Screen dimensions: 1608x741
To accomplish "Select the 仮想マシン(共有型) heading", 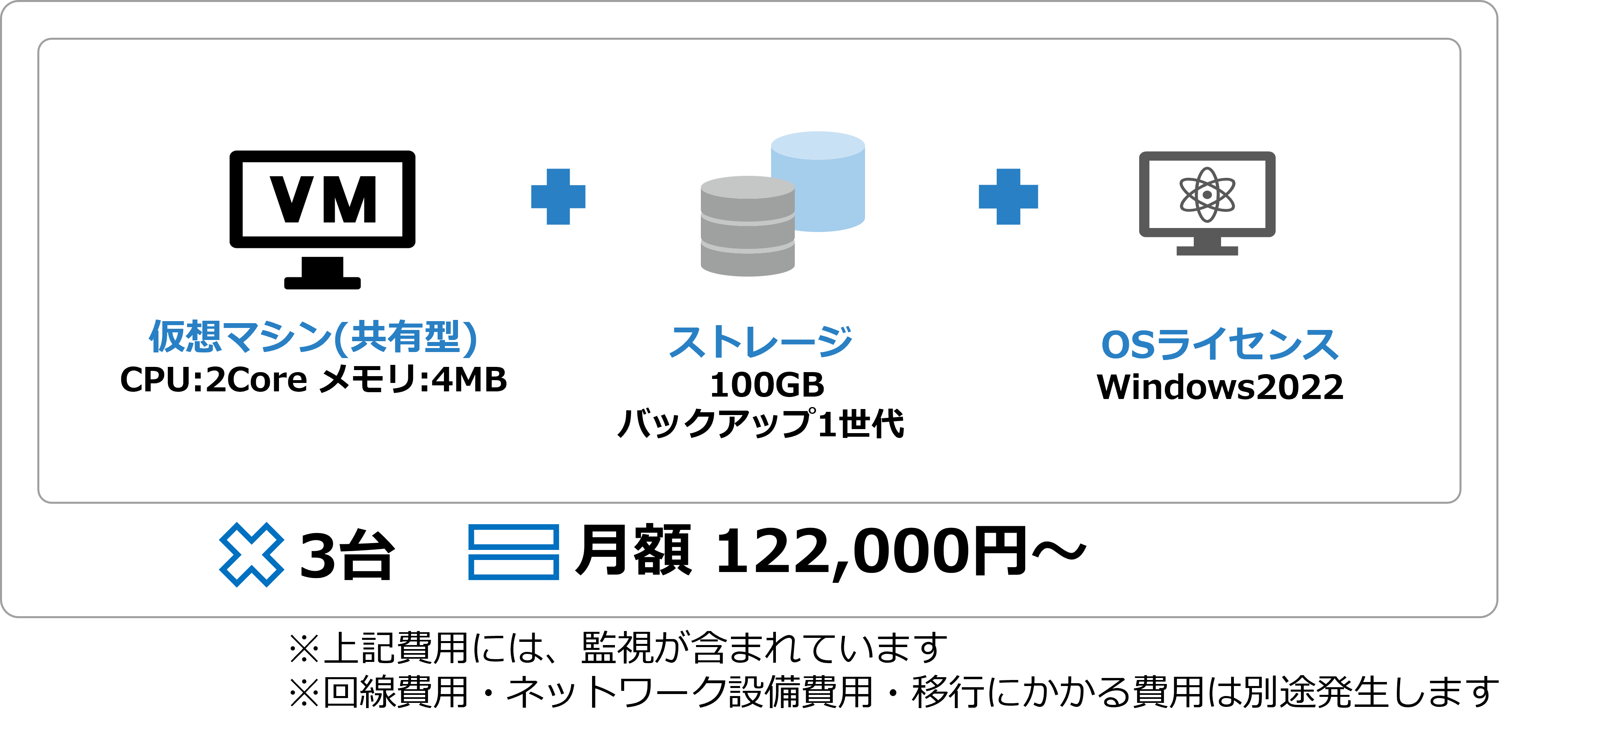I will (x=313, y=338).
